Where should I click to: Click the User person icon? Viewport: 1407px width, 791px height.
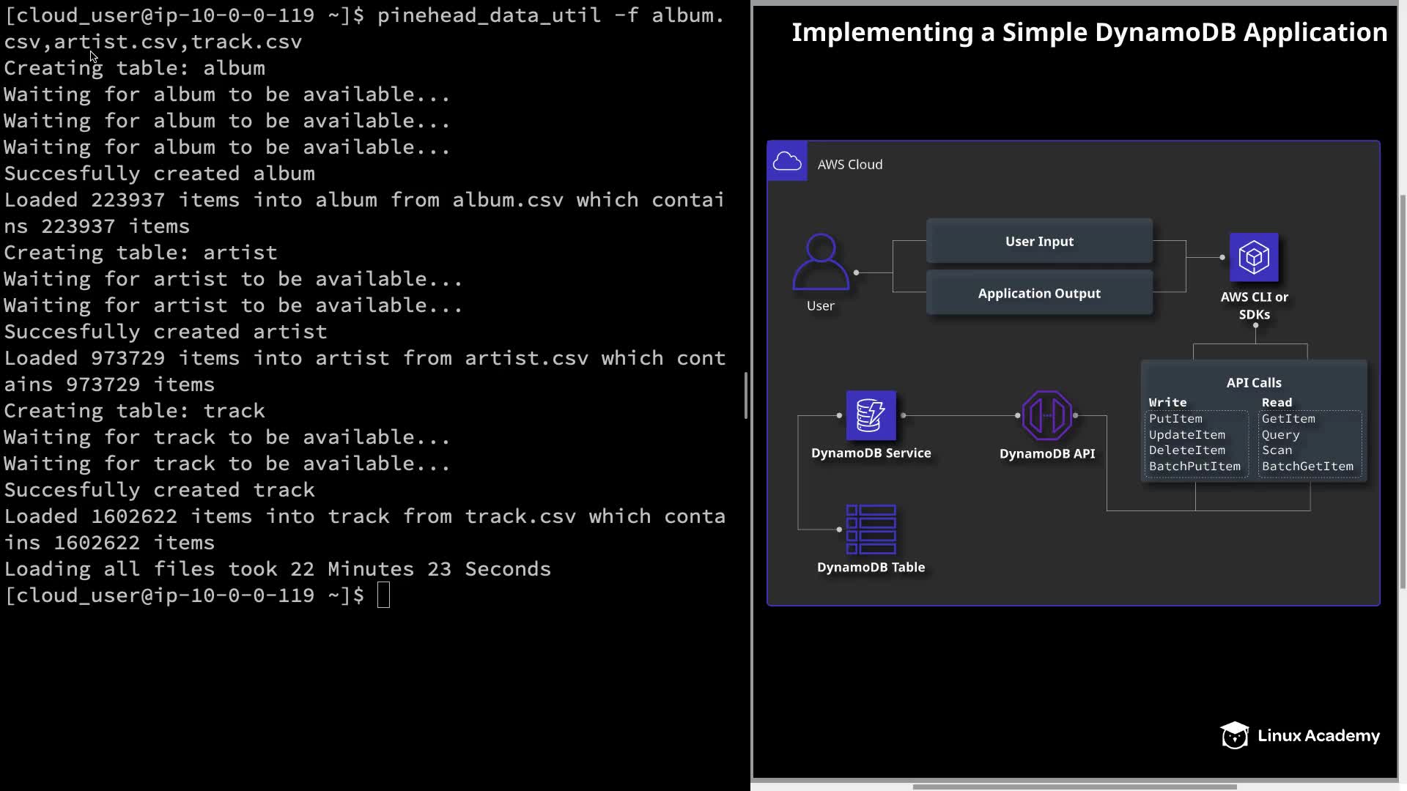[x=821, y=261]
